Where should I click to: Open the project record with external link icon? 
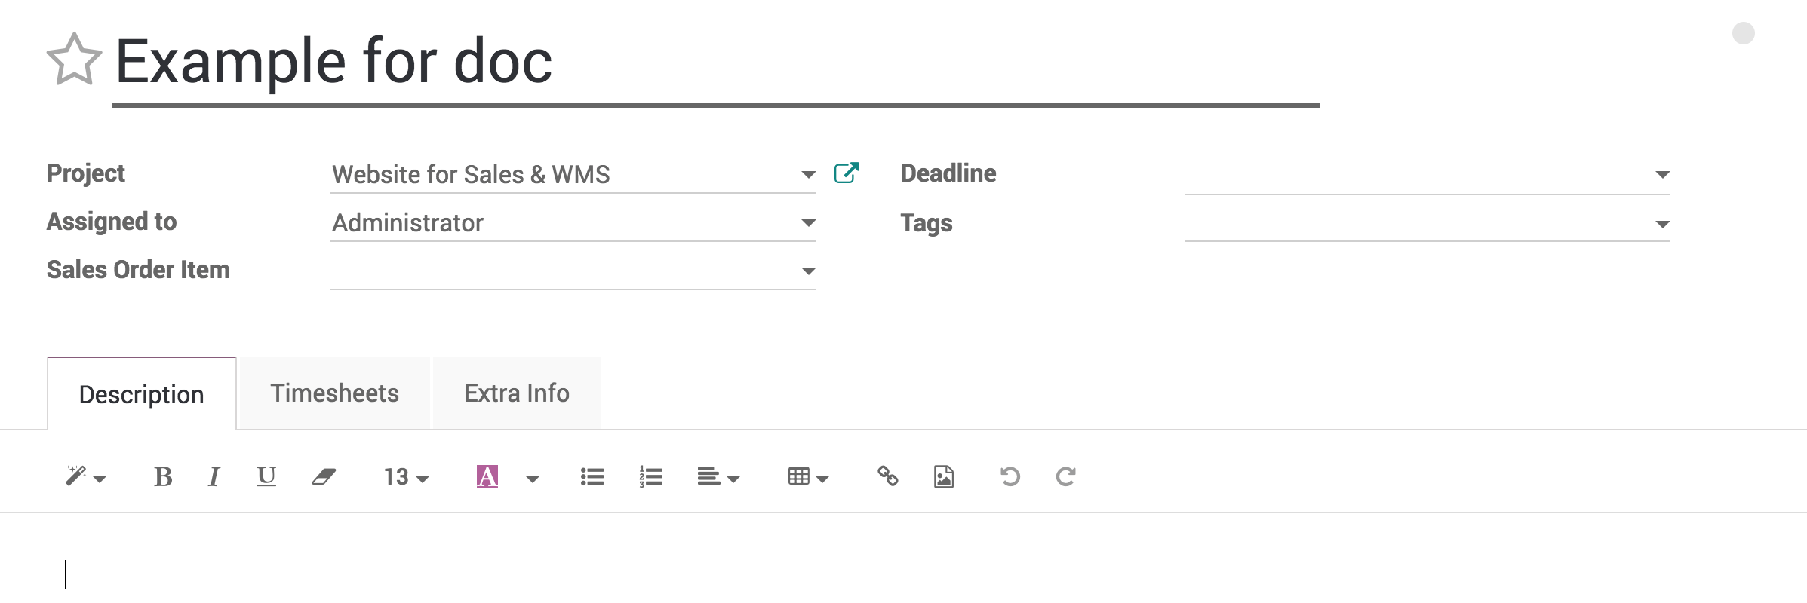(848, 173)
